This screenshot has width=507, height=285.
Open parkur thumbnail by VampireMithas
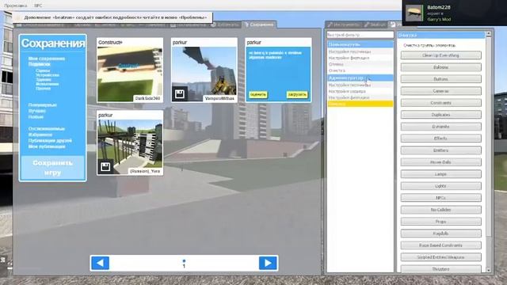pyautogui.click(x=204, y=74)
